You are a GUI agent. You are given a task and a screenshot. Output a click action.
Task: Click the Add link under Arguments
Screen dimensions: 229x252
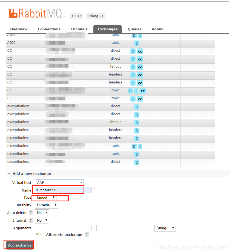coord(39,234)
